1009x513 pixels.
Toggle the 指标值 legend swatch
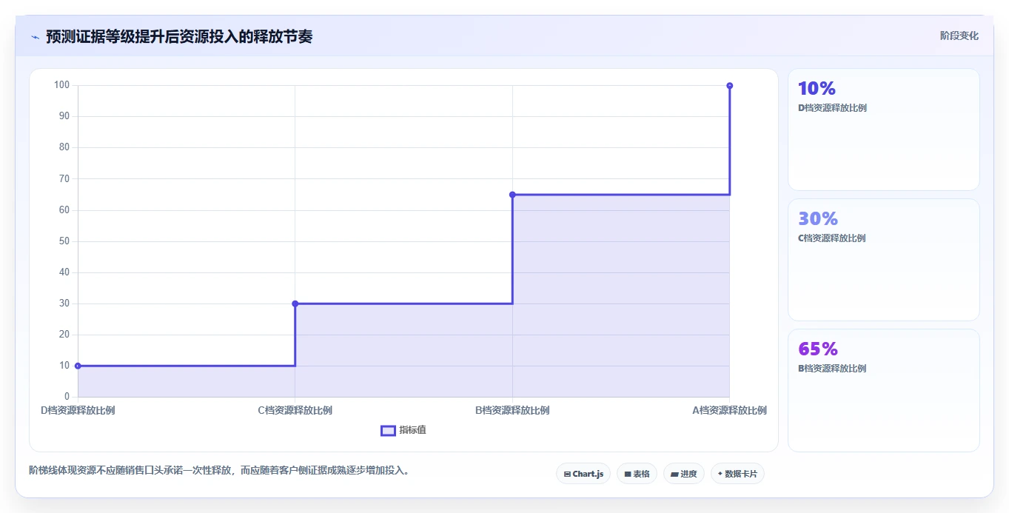(x=388, y=431)
